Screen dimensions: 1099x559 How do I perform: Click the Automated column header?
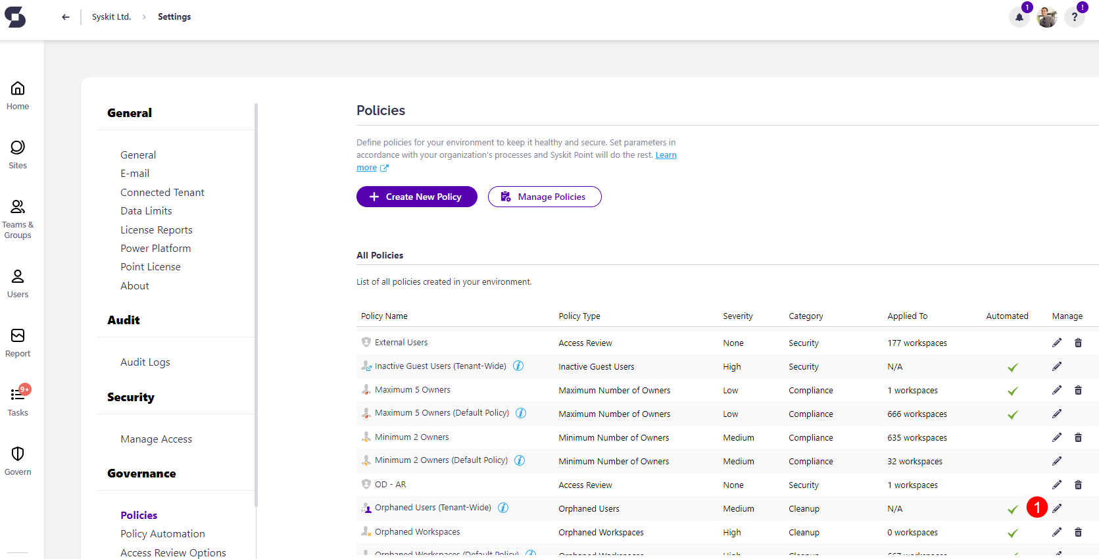coord(1007,316)
